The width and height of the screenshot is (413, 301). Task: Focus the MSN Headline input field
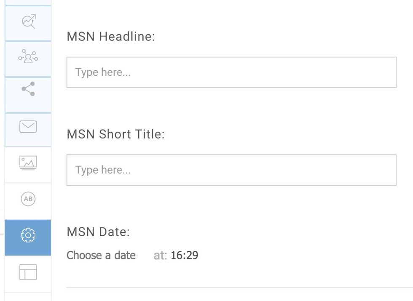pyautogui.click(x=231, y=72)
